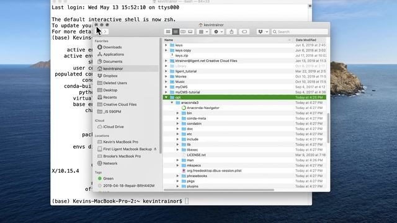This screenshot has width=397, height=223.
Task: Click the file list horizontal scrollbar
Action: tap(219, 190)
